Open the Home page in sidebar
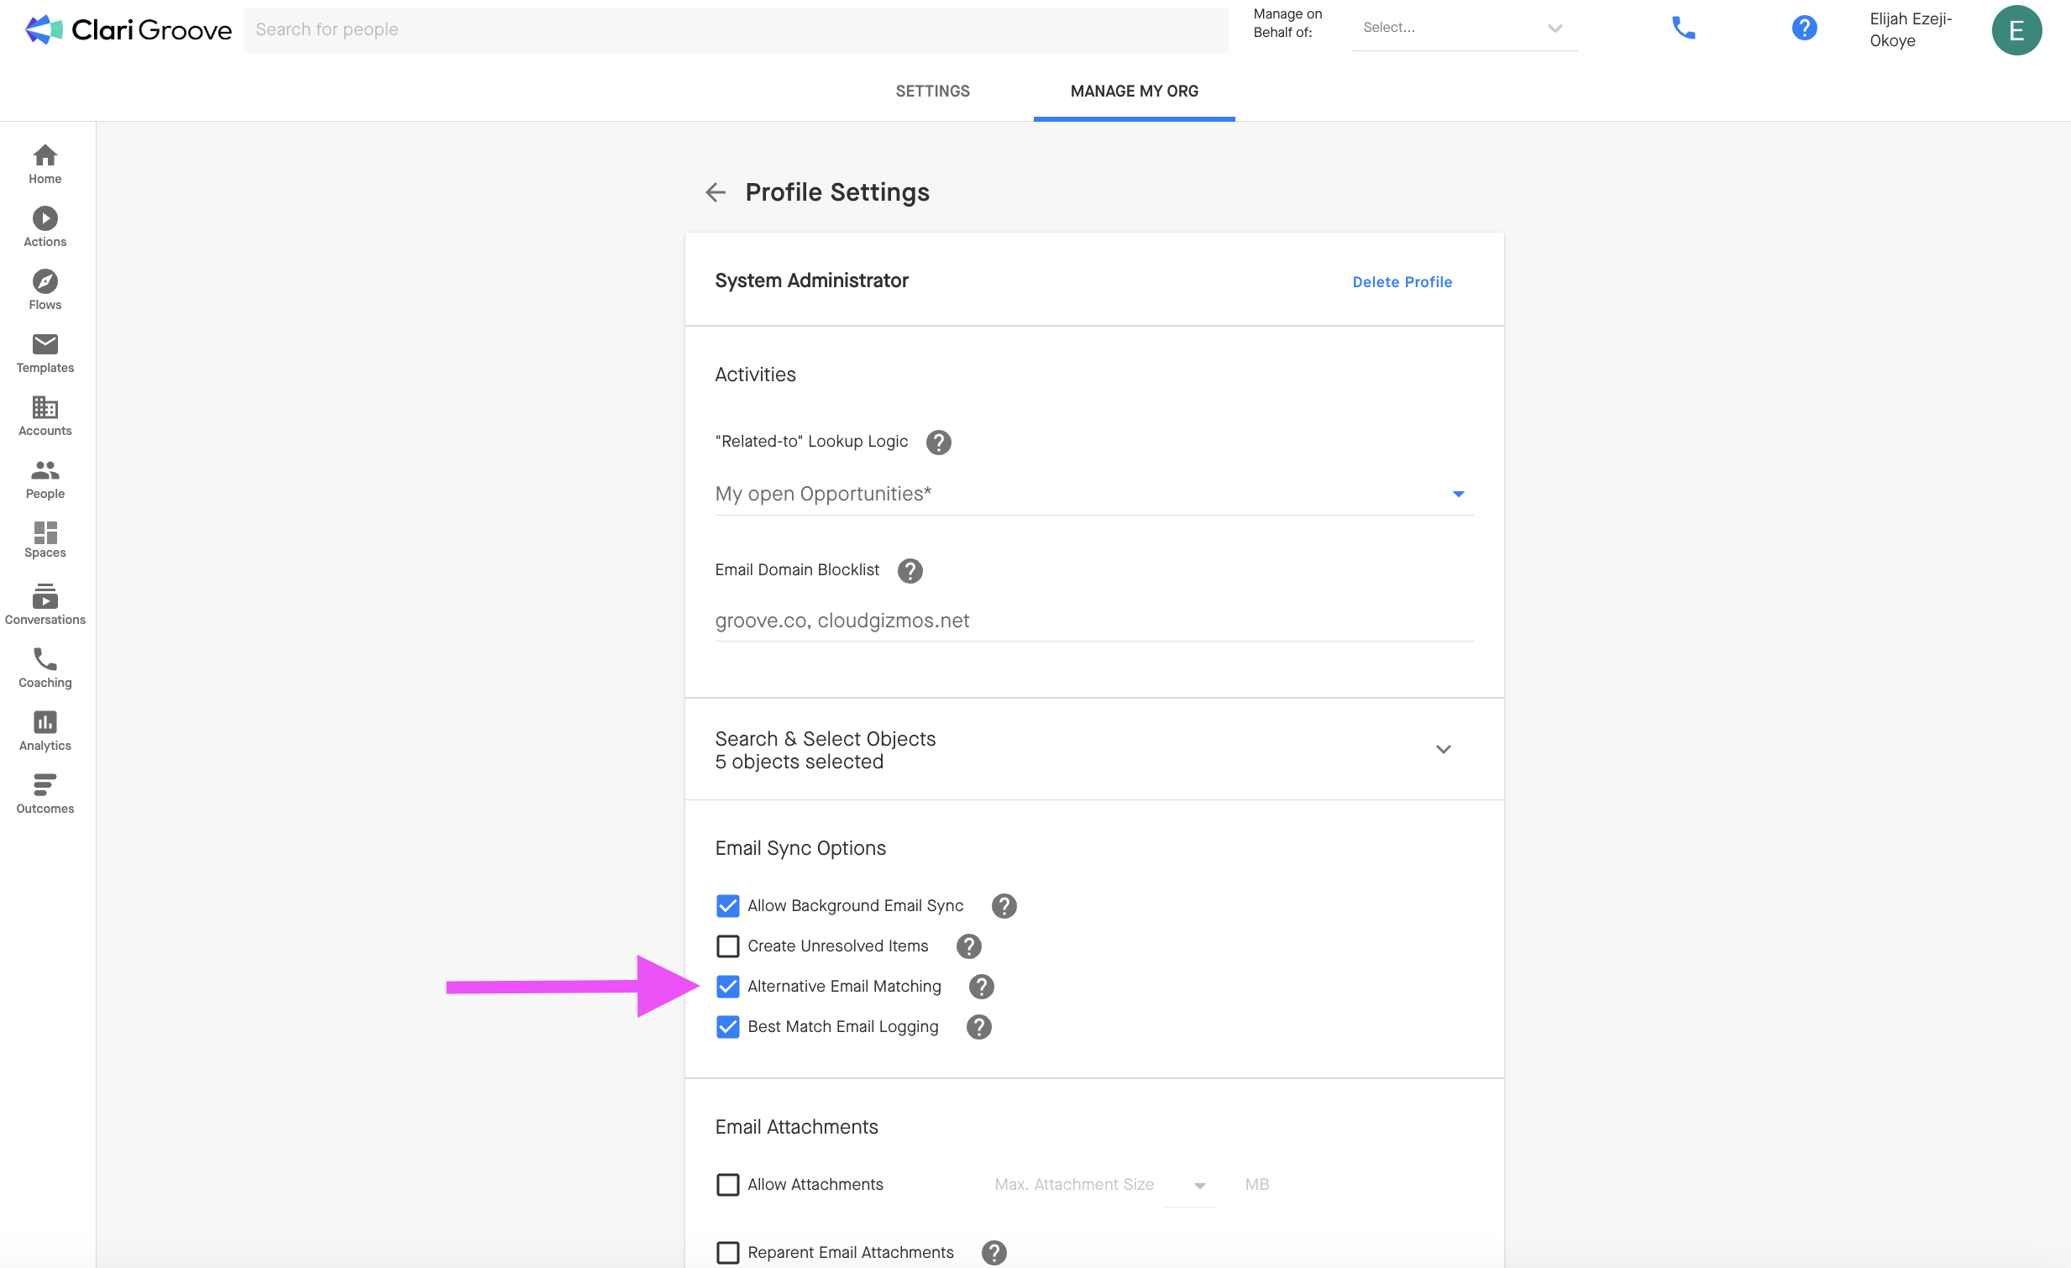The image size is (2071, 1268). [45, 164]
